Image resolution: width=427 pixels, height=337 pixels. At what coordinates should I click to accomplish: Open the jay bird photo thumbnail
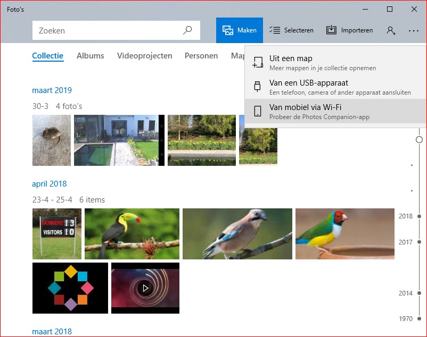(237, 234)
